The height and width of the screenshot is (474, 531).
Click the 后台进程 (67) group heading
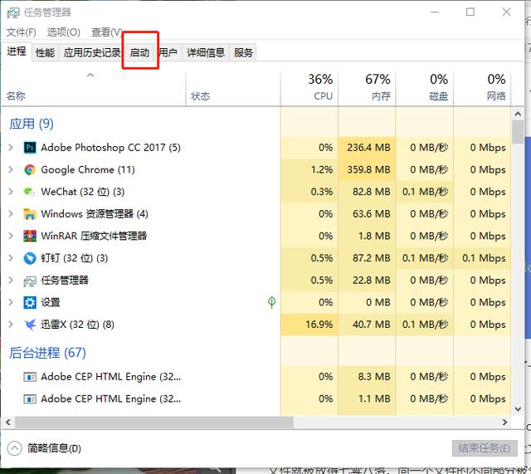47,353
